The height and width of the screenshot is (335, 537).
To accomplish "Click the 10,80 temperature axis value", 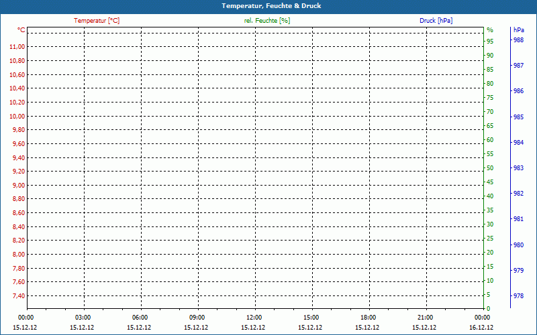I will click(x=17, y=61).
